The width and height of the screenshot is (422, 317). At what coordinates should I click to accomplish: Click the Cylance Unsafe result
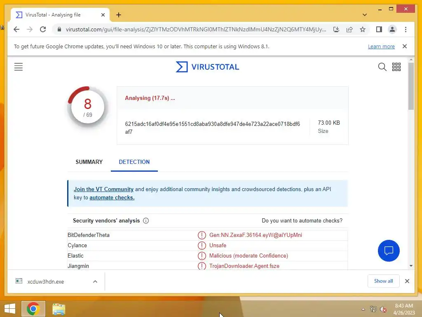(218, 246)
